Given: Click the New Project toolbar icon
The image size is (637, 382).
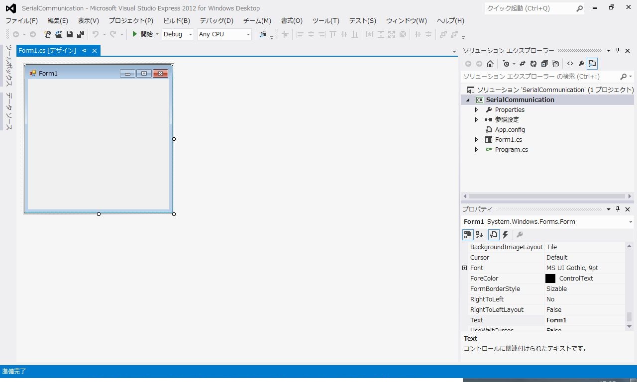Looking at the screenshot, I should pos(48,34).
